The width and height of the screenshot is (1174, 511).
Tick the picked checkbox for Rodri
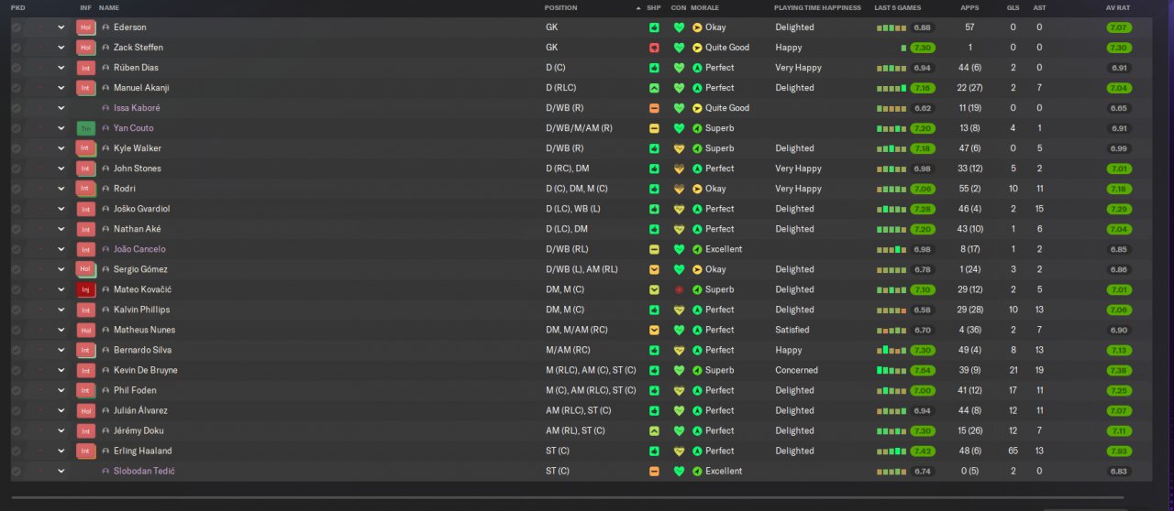point(16,189)
